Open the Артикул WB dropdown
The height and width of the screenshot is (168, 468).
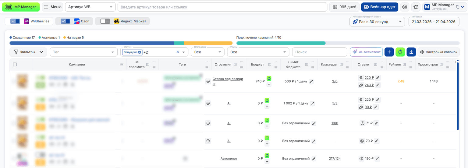[x=90, y=7]
